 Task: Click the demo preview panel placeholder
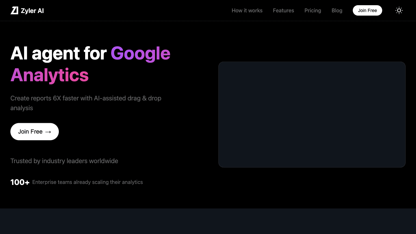pos(312,114)
